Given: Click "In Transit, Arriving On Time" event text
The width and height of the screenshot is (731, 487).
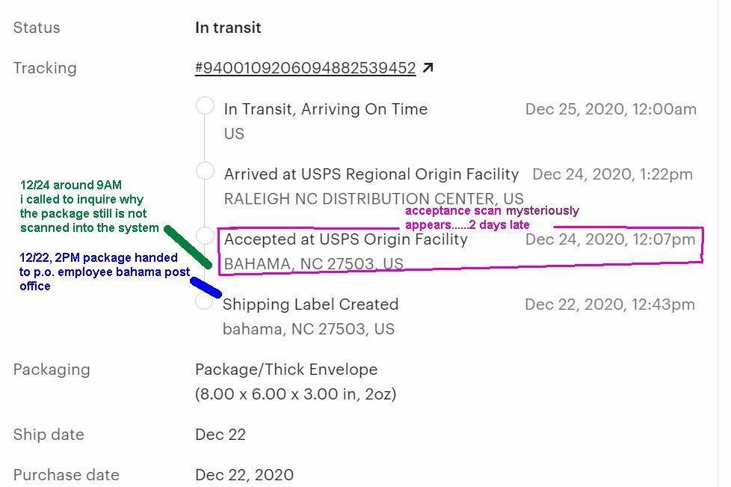Looking at the screenshot, I should tap(325, 109).
